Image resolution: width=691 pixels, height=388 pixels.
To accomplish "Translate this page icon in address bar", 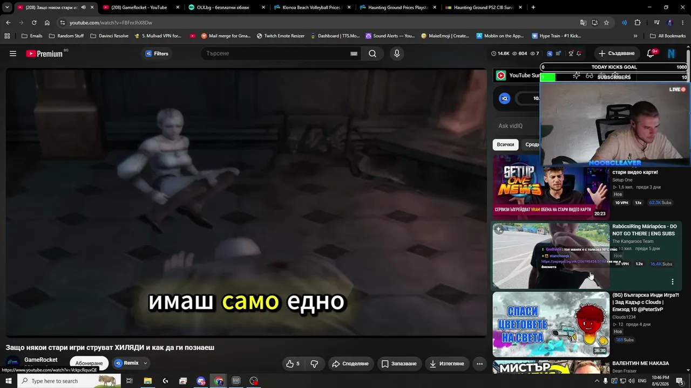I will coord(583,23).
